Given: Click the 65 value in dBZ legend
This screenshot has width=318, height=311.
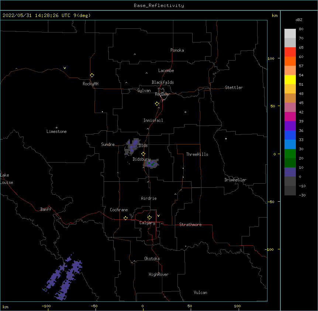Looking at the screenshot, I should click(x=301, y=47).
